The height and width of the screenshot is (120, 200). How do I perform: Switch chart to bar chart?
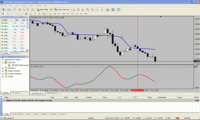click(74, 10)
